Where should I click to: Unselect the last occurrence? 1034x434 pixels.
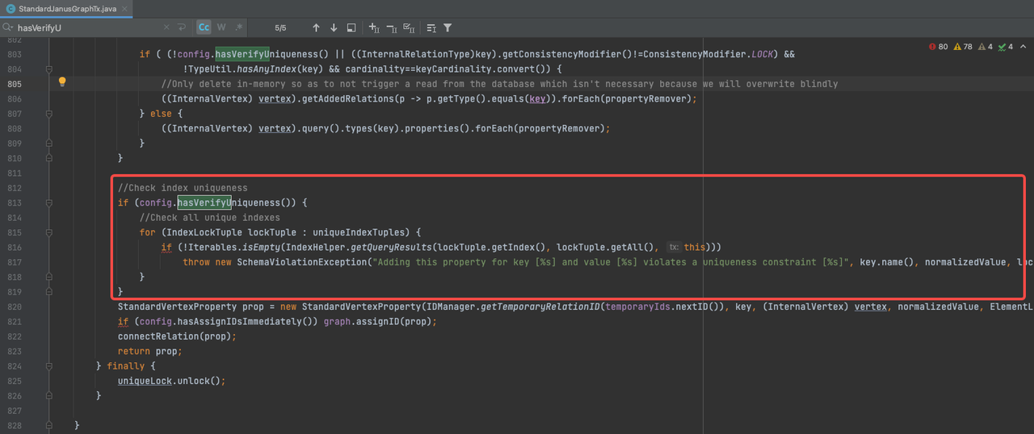[392, 27]
